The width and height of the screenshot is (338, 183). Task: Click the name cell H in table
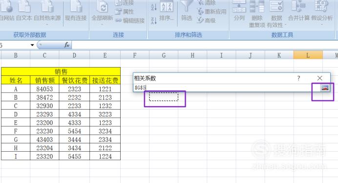16,148
